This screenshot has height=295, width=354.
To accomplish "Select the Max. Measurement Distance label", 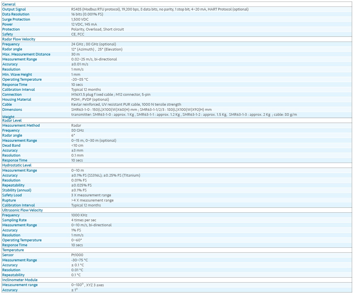I will [26, 54].
